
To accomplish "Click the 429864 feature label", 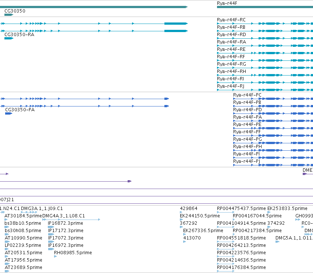I will coord(189,209).
